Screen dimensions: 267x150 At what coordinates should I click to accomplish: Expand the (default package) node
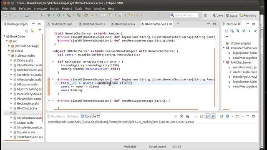coord(9,46)
